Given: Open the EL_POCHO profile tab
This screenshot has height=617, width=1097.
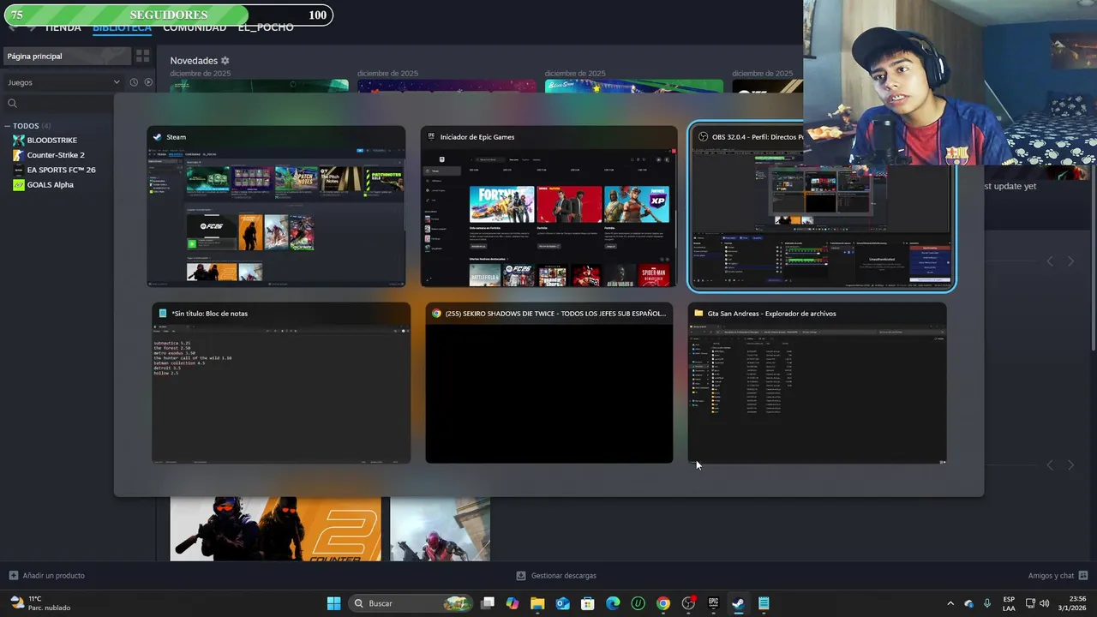Looking at the screenshot, I should point(266,27).
